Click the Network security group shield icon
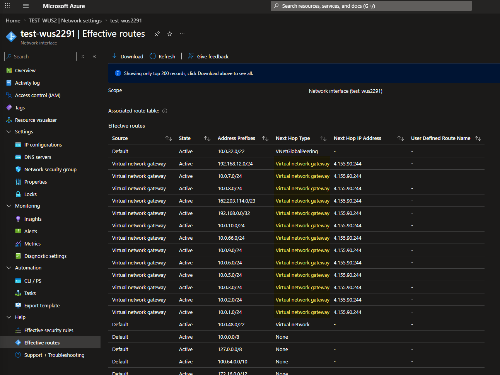 18,169
